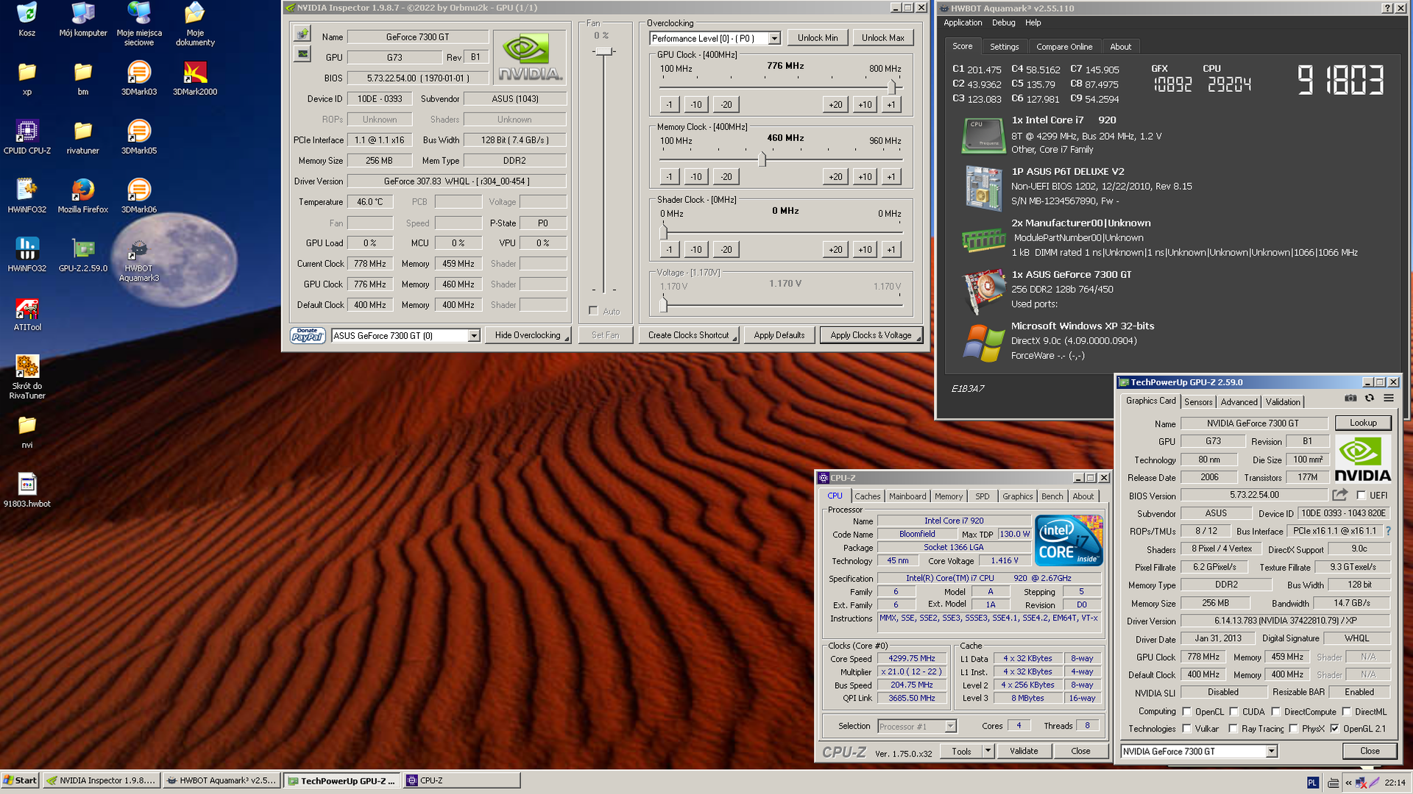Click the Memory Clock slider handle

762,159
